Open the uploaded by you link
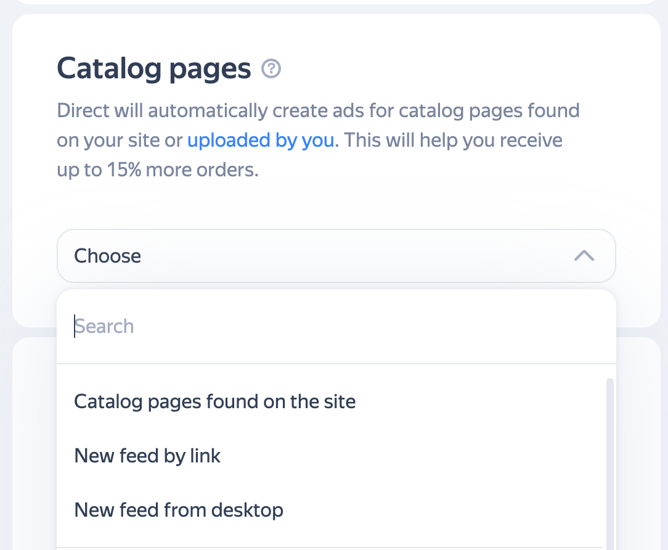 click(261, 140)
